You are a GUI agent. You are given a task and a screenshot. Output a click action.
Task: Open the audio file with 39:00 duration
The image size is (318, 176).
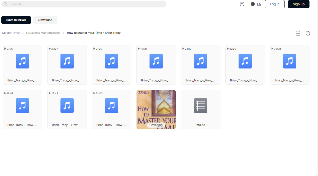coord(290,65)
